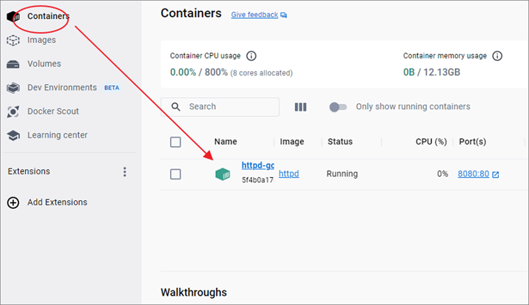This screenshot has width=529, height=305.
Task: Open the Learning center
Action: (57, 135)
